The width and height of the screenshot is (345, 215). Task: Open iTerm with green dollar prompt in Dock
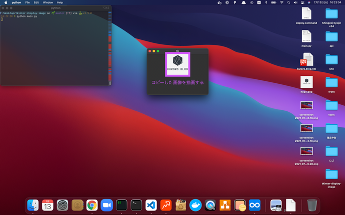click(121, 205)
